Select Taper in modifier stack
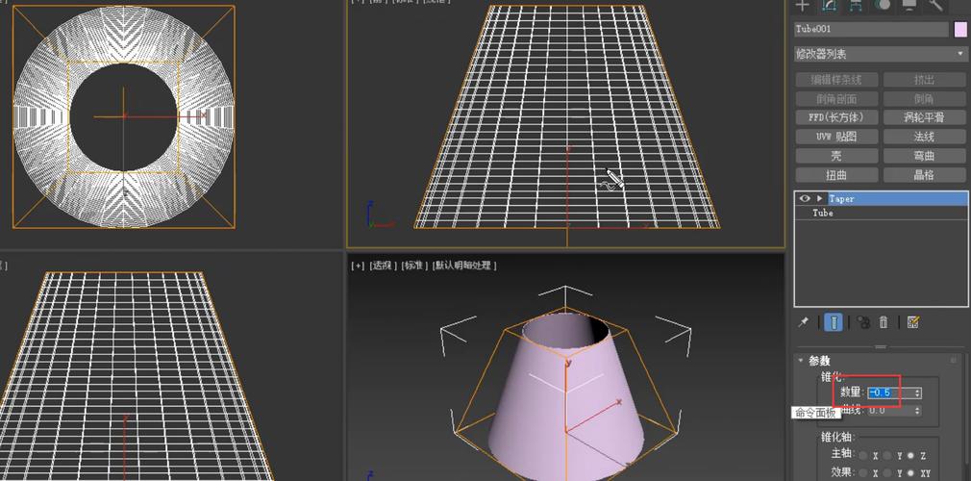The image size is (971, 481). point(882,198)
